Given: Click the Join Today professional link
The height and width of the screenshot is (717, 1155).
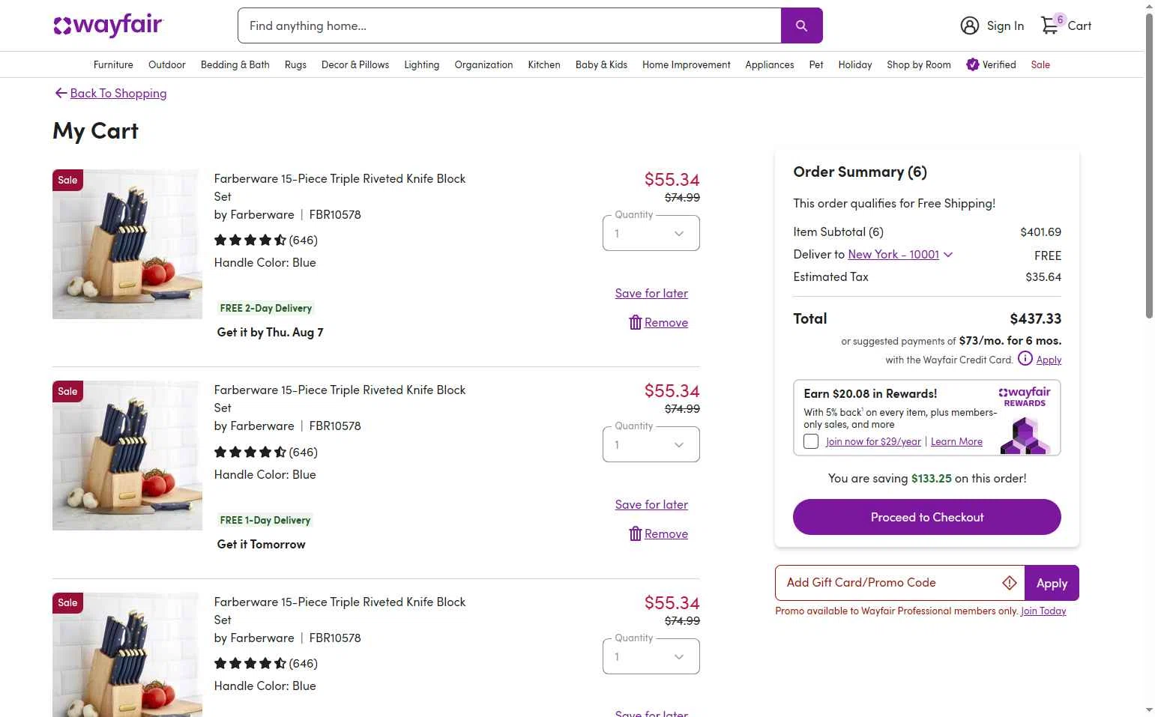Looking at the screenshot, I should [x=1043, y=611].
